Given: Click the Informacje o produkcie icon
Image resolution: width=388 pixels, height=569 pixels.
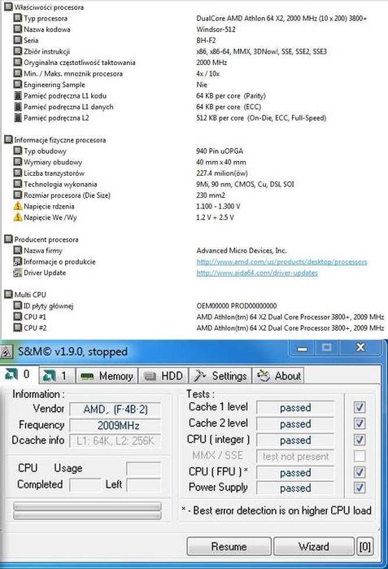Looking at the screenshot, I should 17,261.
